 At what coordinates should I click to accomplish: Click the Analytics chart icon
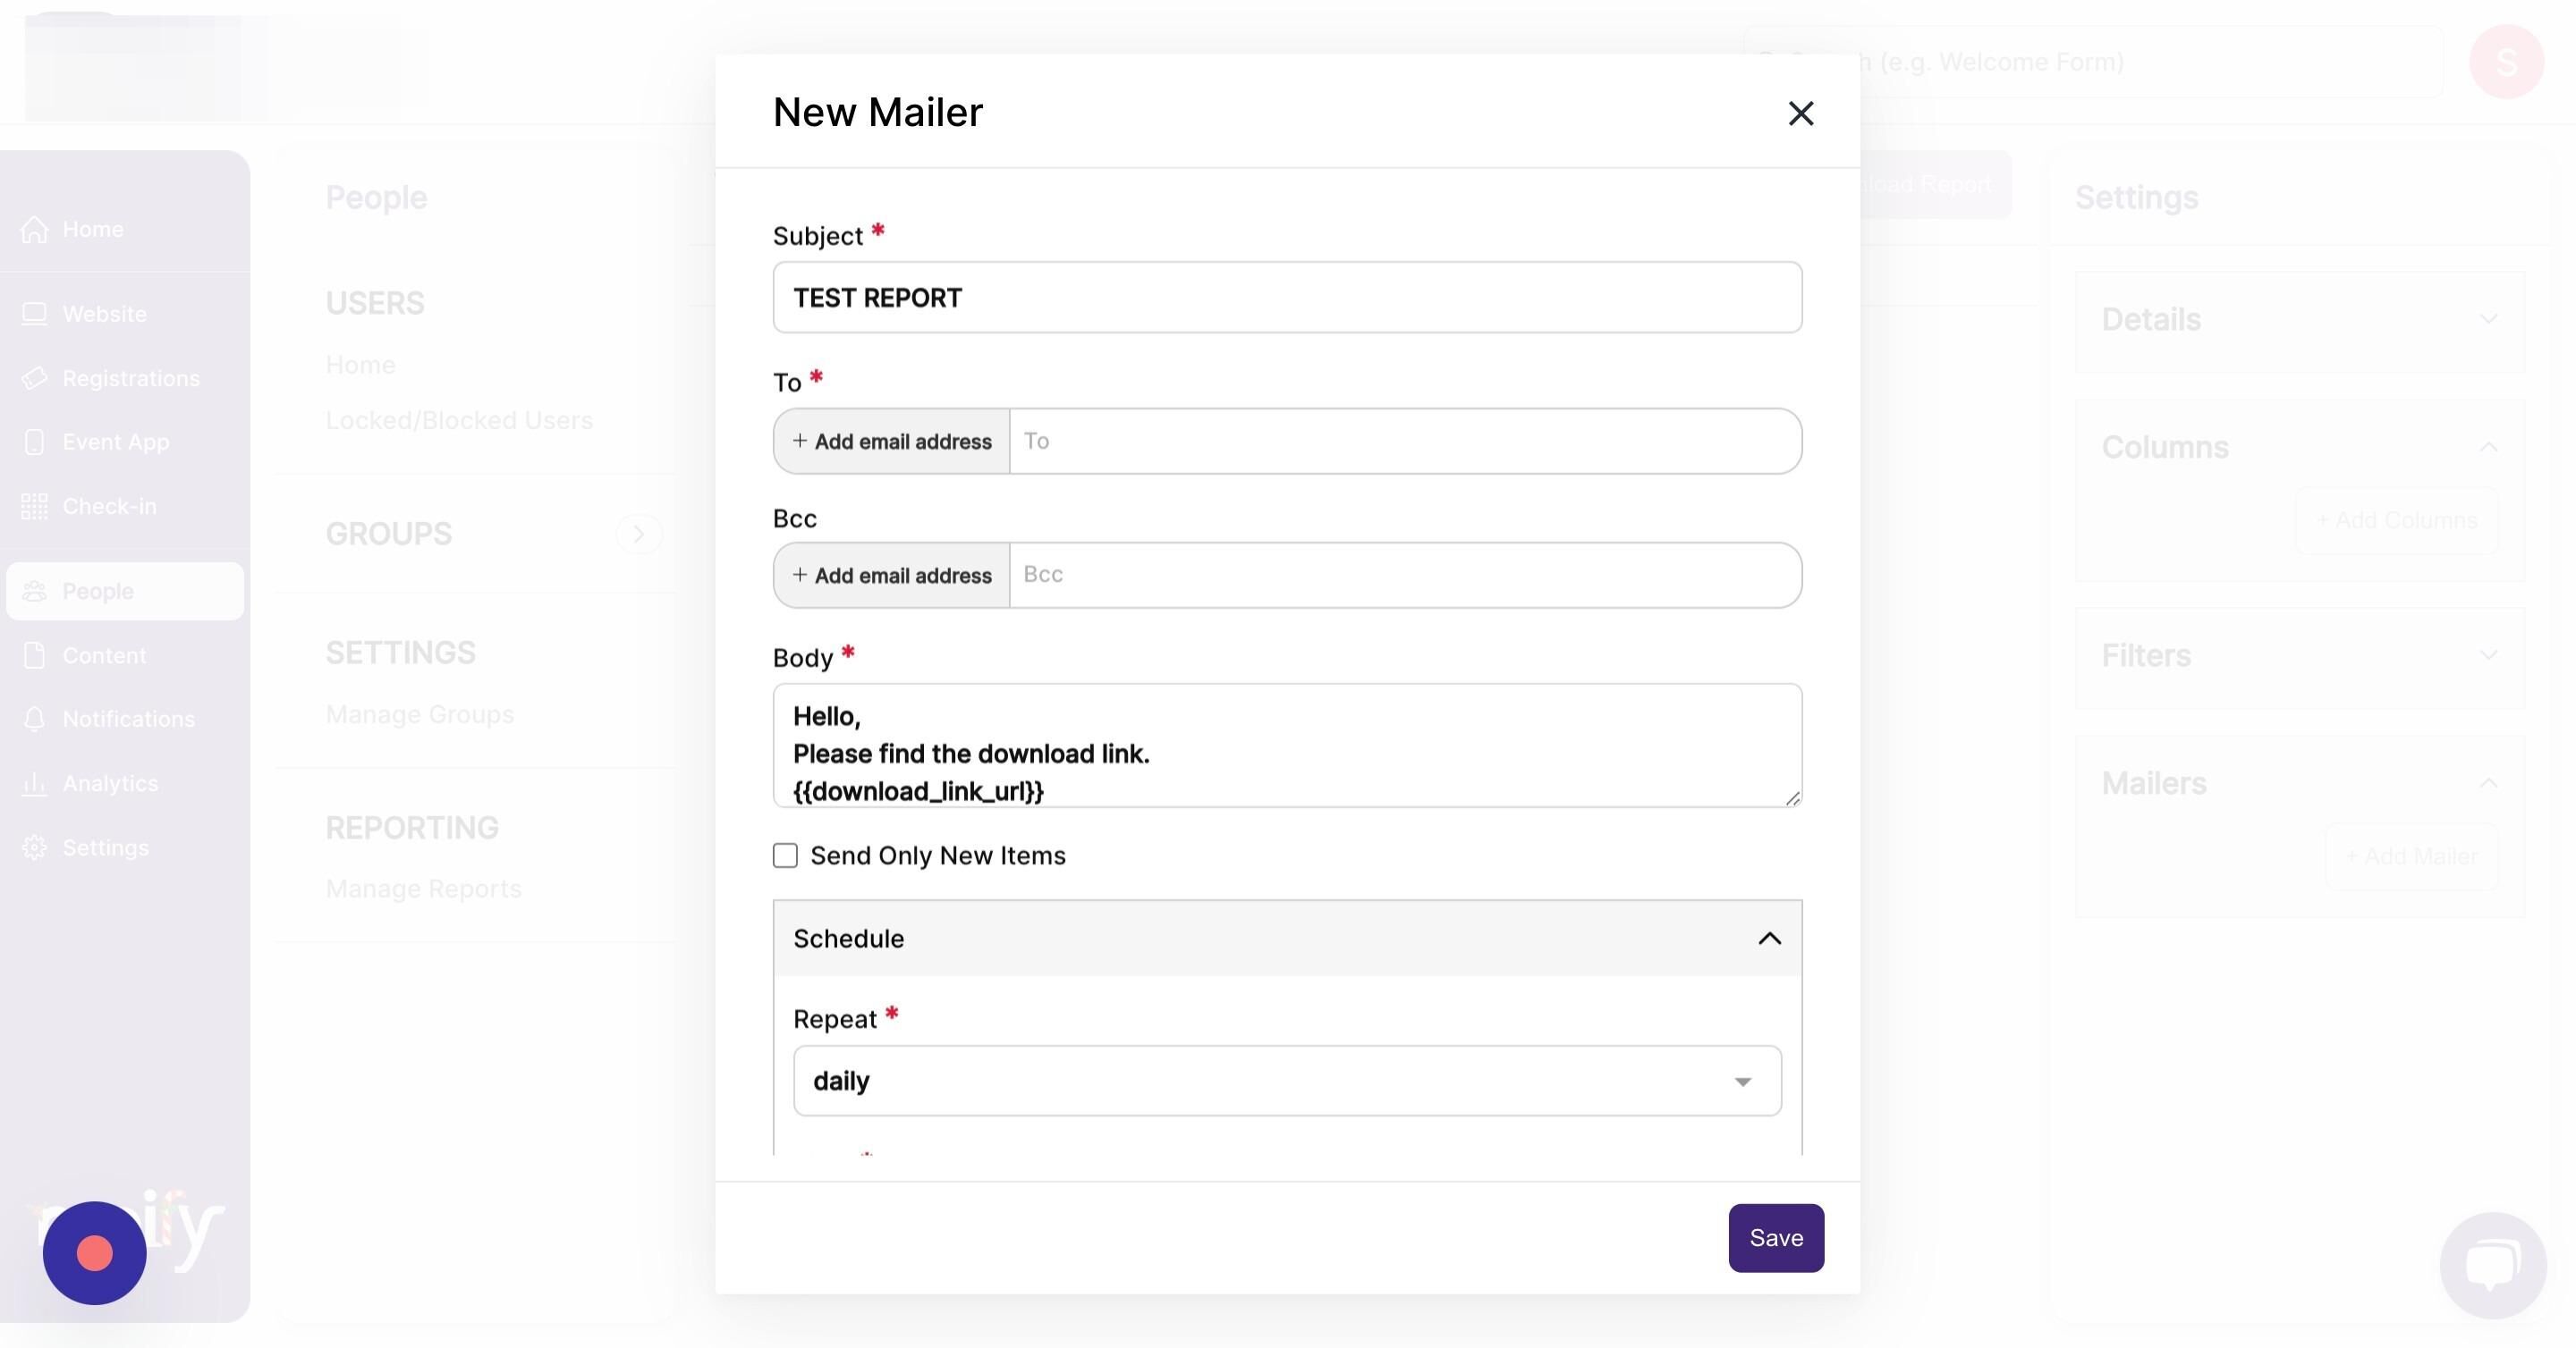34,783
